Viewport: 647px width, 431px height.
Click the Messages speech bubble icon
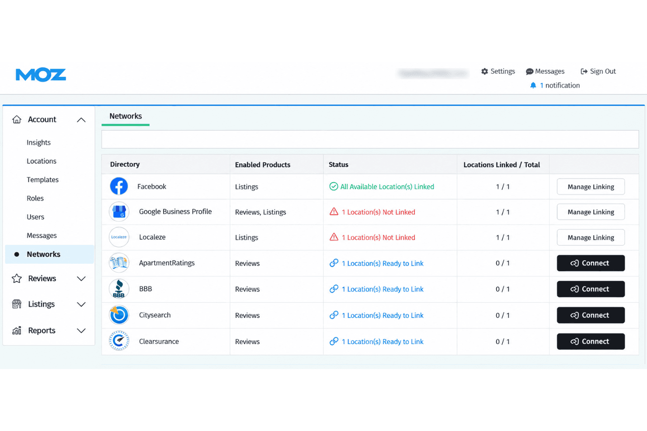[529, 71]
